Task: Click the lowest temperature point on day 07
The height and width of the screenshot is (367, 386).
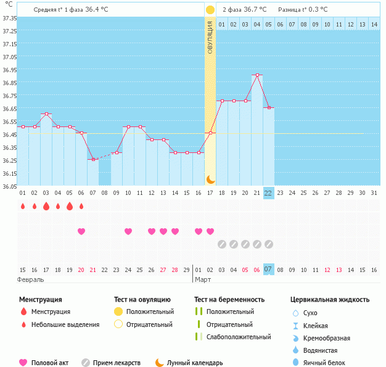Action: (x=93, y=159)
